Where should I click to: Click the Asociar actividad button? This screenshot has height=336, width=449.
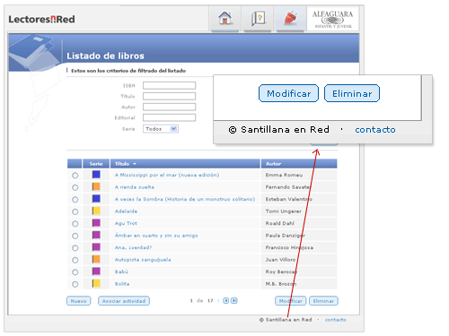coord(124,301)
